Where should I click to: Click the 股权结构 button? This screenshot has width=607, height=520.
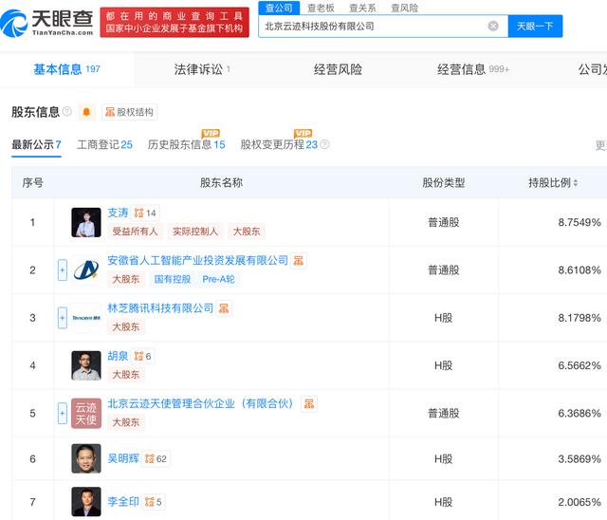click(128, 112)
